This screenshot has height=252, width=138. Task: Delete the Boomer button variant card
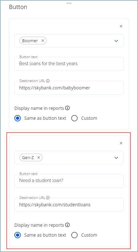[x=121, y=26]
